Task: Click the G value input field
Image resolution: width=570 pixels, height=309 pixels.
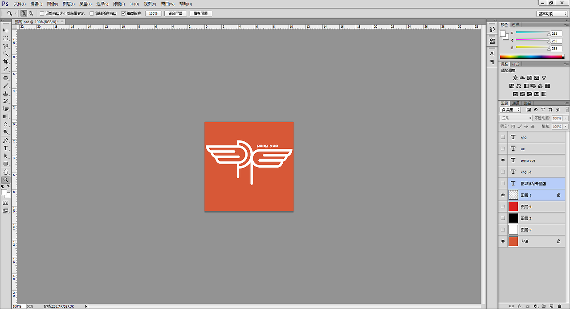Action: click(557, 41)
